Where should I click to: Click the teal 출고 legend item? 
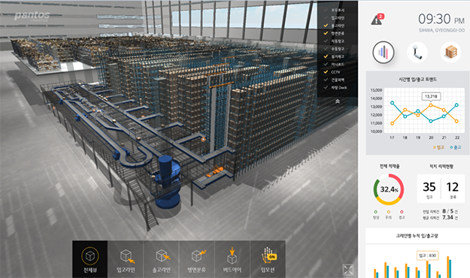point(456,147)
